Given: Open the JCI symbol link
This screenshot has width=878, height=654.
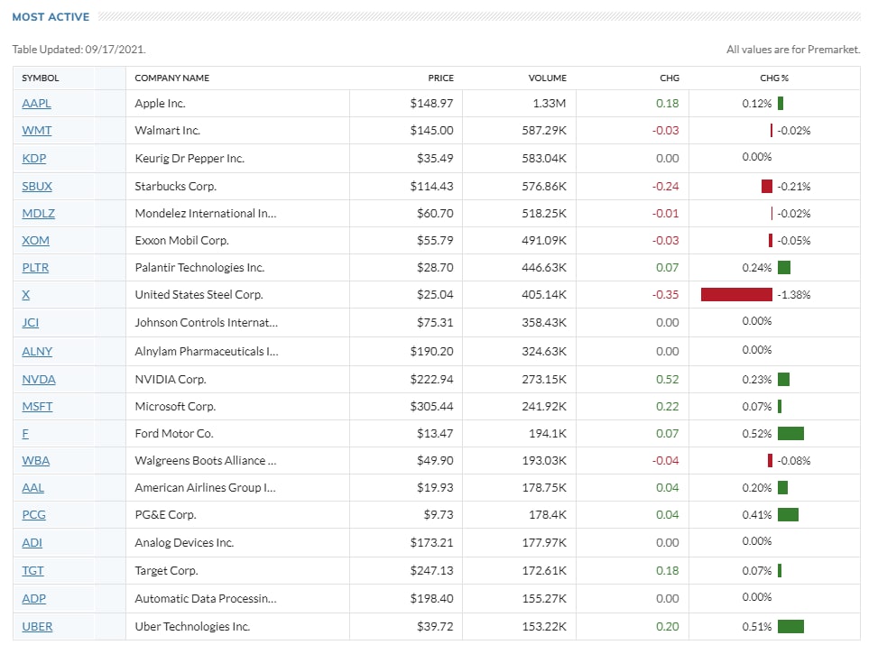Looking at the screenshot, I should (x=31, y=323).
